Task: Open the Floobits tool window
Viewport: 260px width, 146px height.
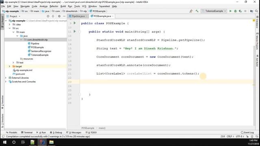Action: click(11, 133)
